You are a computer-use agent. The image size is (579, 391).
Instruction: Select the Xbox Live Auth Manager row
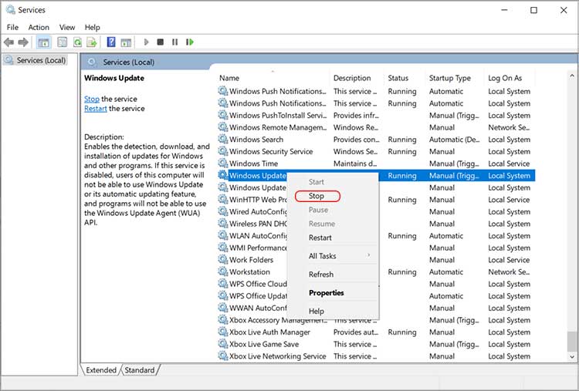(x=376, y=332)
